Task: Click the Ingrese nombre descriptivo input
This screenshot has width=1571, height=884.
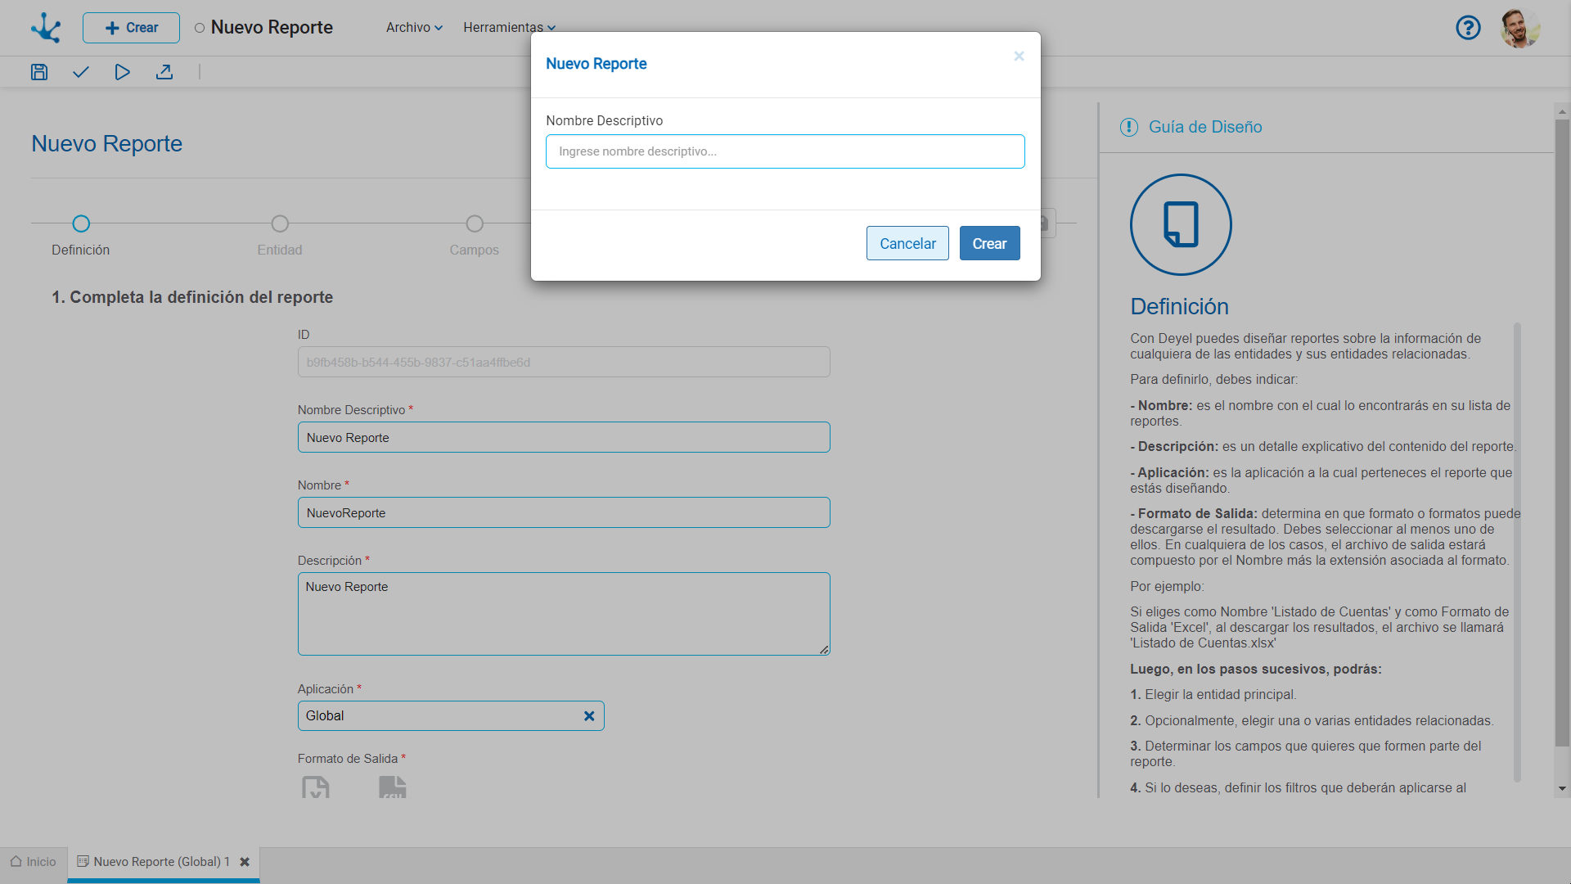Action: 785,151
